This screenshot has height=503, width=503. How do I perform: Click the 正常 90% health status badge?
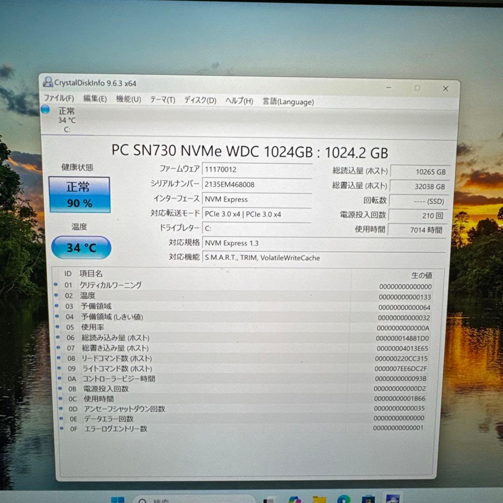point(80,195)
